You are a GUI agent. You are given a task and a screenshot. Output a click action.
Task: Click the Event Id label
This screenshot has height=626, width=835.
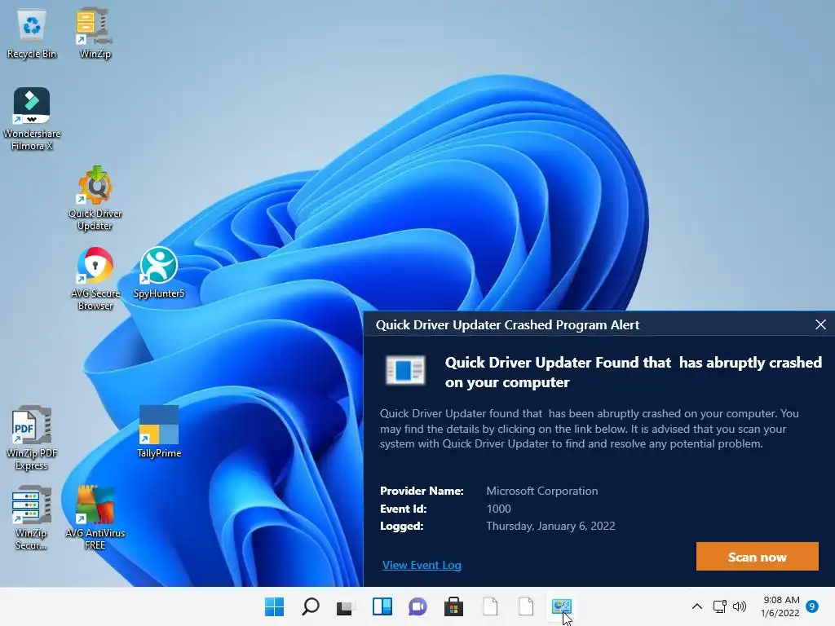403,509
